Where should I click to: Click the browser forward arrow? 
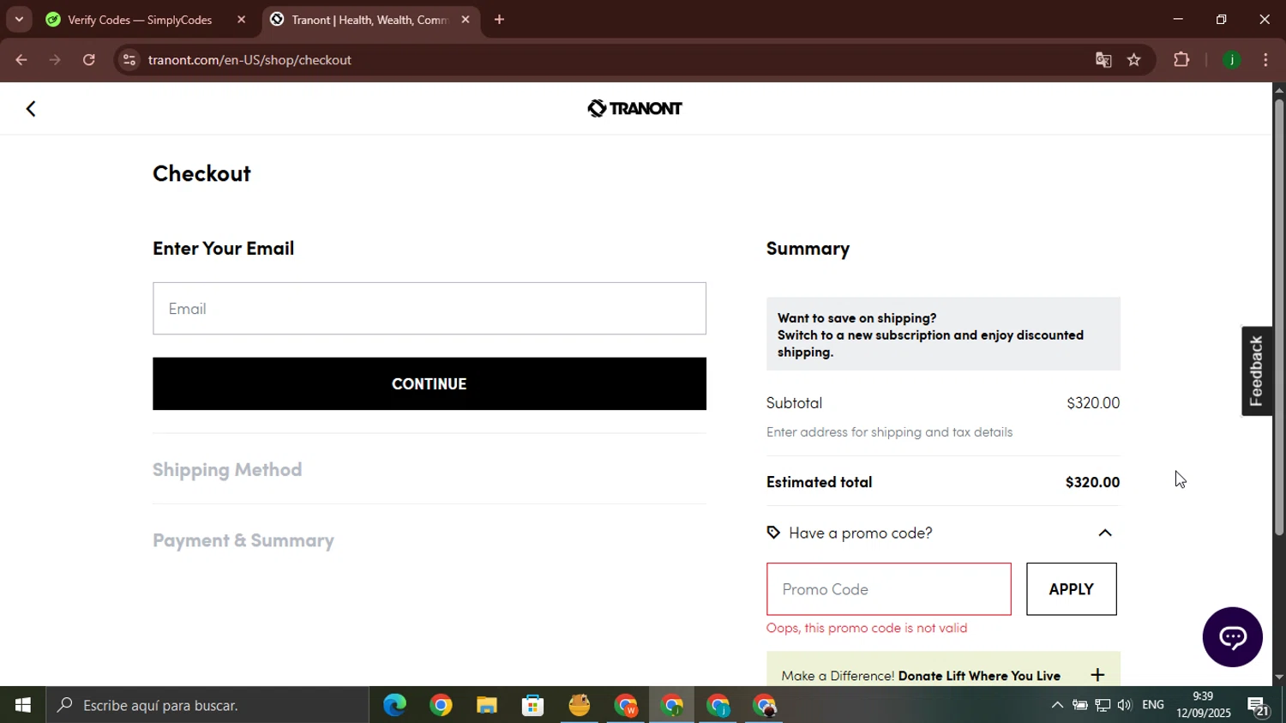(55, 60)
